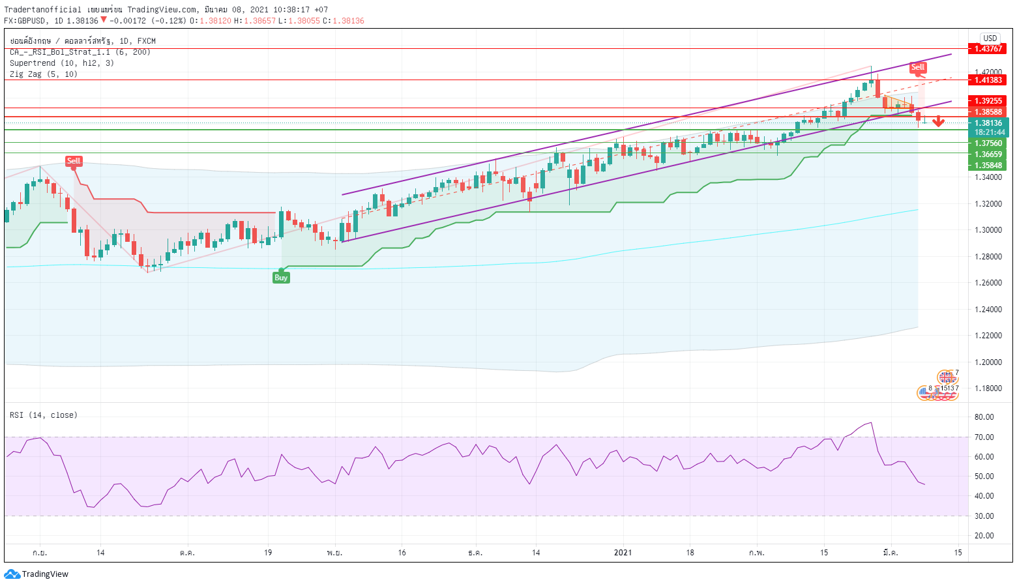This screenshot has height=586, width=1017.
Task: Click the Supertrend (10, hl2, 3) legend
Action: (61, 63)
